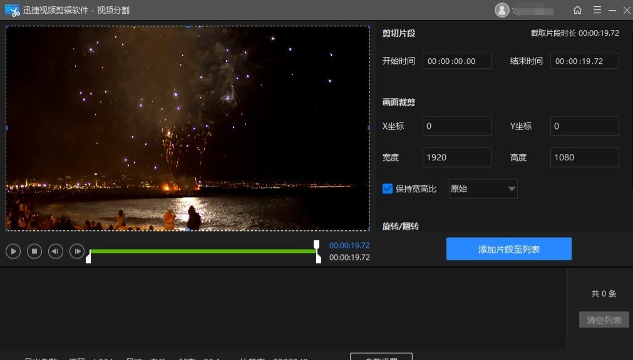Image resolution: width=633 pixels, height=360 pixels.
Task: Expand the 原始 aspect ratio dropdown
Action: pyautogui.click(x=483, y=188)
